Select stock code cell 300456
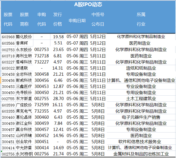The height and width of the screenshot is (158, 176). coord(8,80)
